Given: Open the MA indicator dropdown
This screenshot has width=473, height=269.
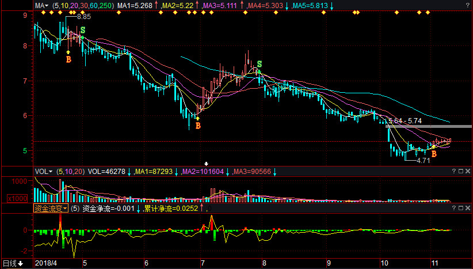Looking at the screenshot, I should [x=41, y=6].
